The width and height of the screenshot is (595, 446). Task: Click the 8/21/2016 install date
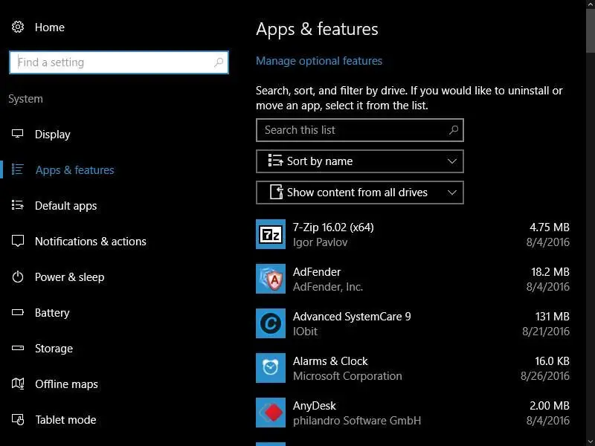(x=546, y=331)
